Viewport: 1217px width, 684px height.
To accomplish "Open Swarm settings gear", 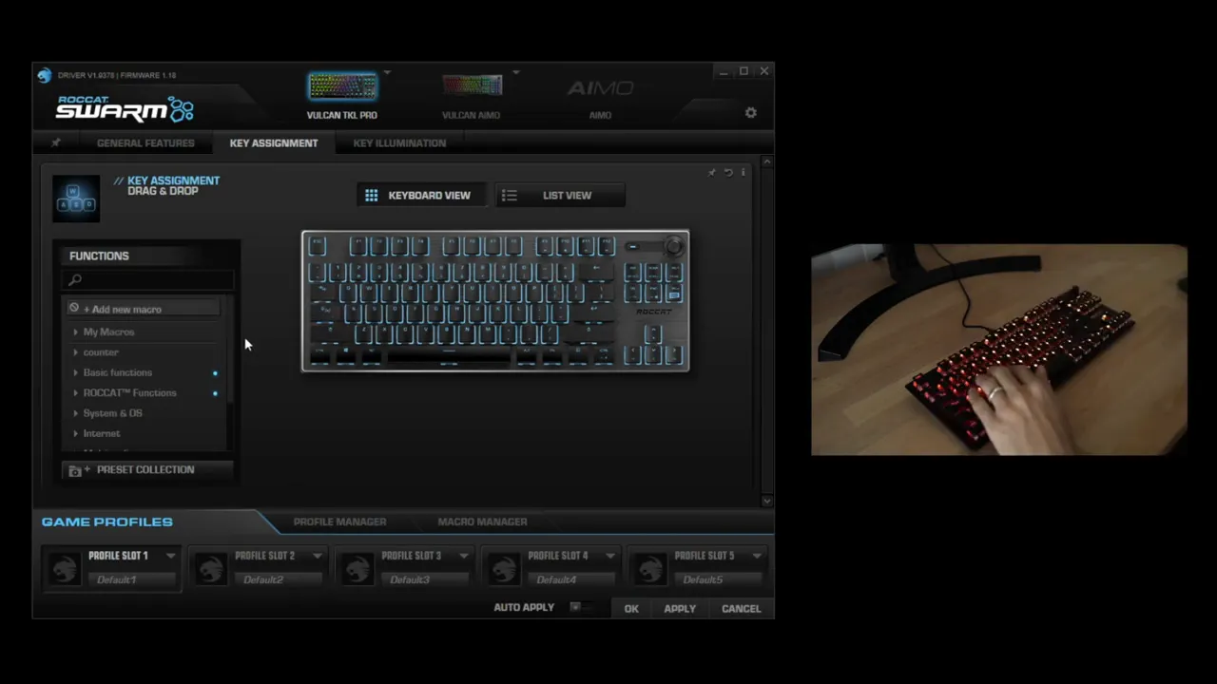I will (x=751, y=112).
